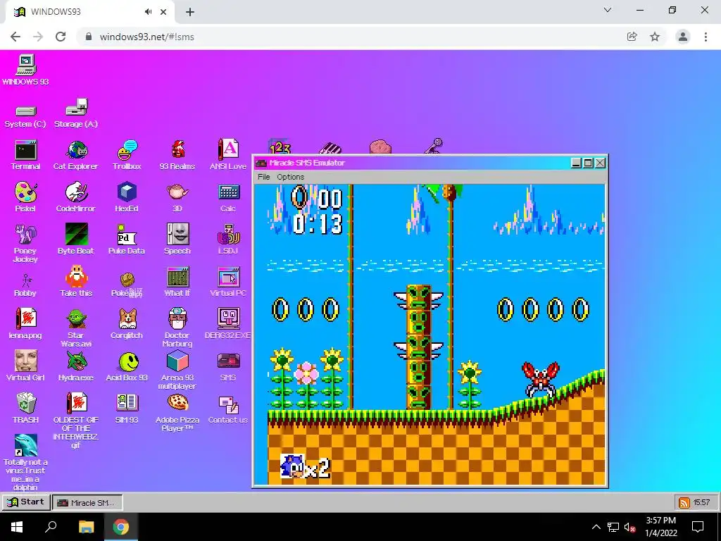Open File Explorer from taskbar
721x541 pixels.
pos(86,526)
